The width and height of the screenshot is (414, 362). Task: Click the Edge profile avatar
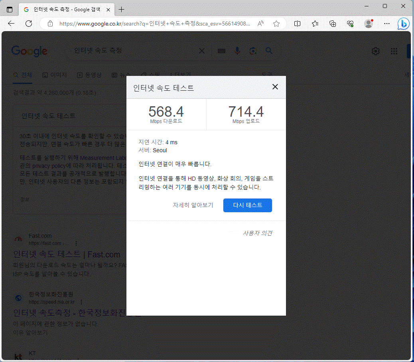coord(369,24)
